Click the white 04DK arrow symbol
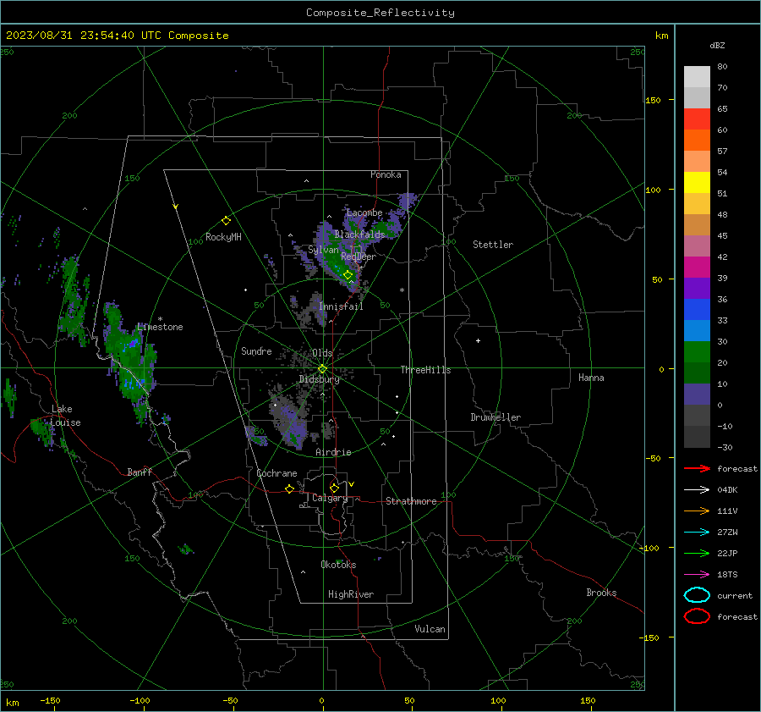This screenshot has height=712, width=761. (697, 490)
